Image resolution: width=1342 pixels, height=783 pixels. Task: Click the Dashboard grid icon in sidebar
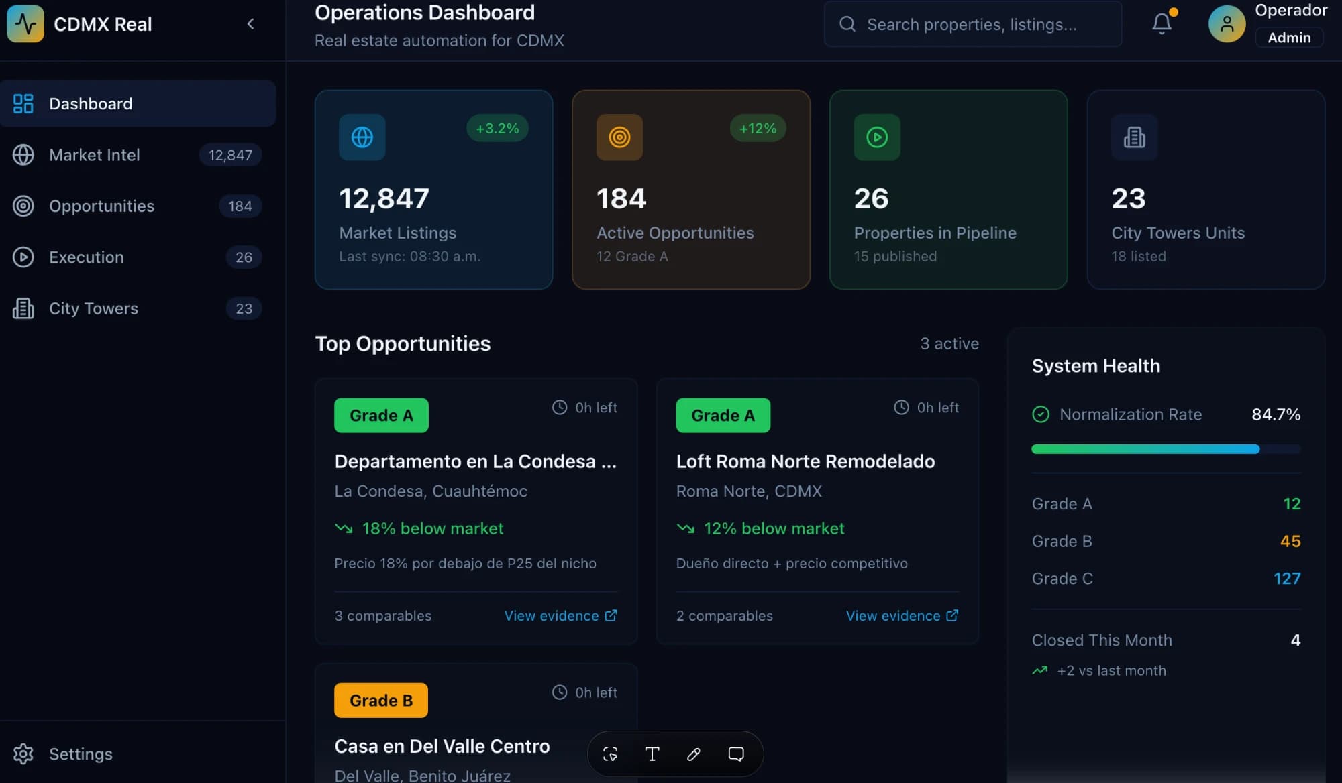click(x=23, y=103)
